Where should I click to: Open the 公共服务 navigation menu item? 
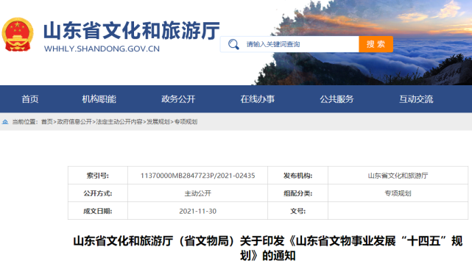click(337, 99)
